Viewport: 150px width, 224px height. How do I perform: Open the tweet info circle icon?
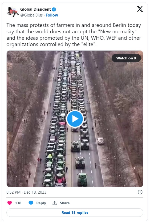(x=140, y=192)
